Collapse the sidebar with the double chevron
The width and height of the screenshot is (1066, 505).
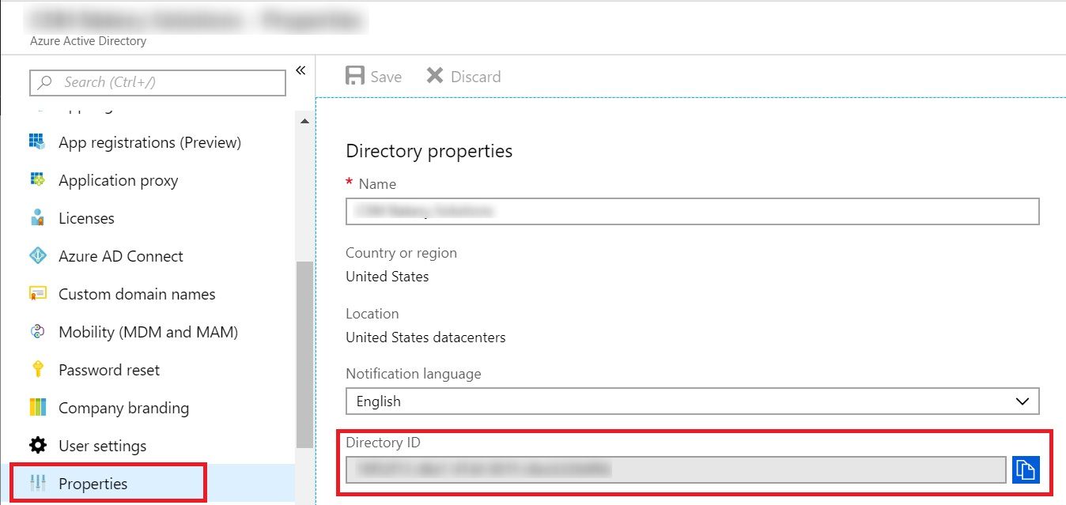[301, 70]
